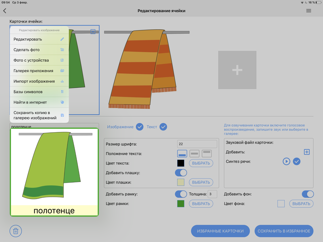The image size is (323, 242).
Task: Toggle the Текст checkmark
Action: [163, 127]
